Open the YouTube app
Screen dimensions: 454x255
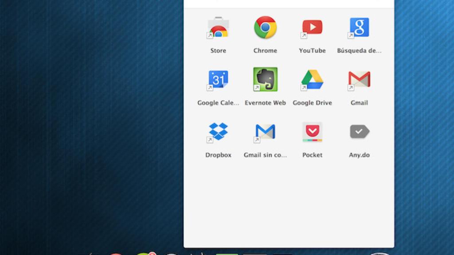pos(312,27)
